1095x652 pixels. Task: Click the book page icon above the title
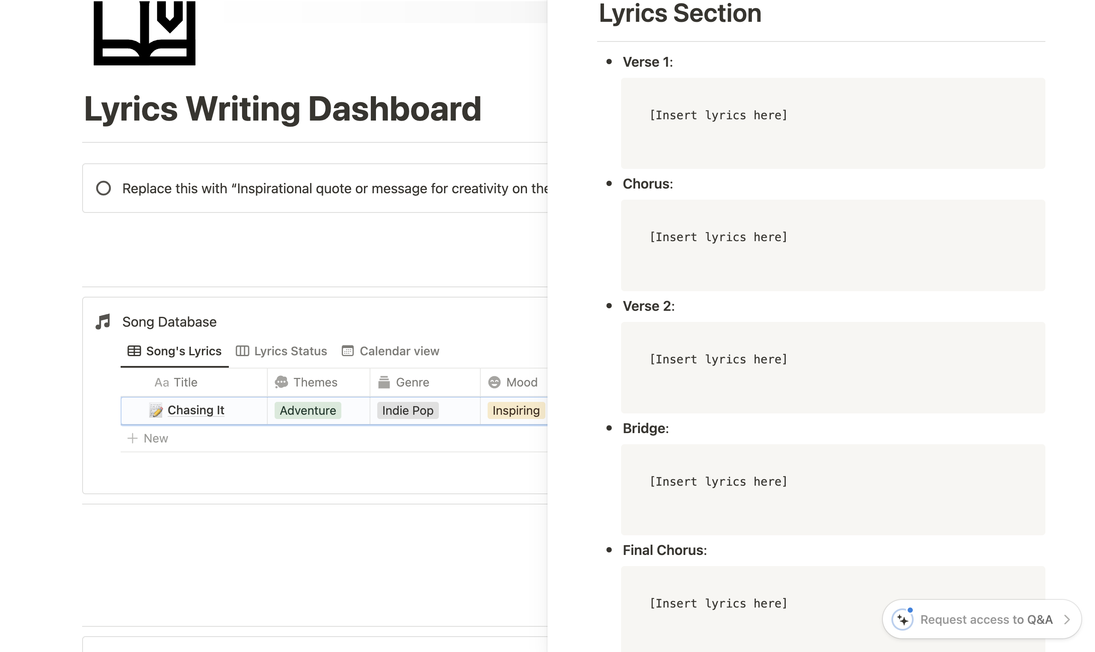point(144,32)
